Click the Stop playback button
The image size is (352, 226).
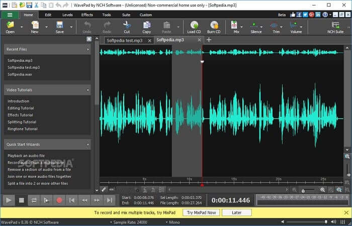tap(22, 200)
